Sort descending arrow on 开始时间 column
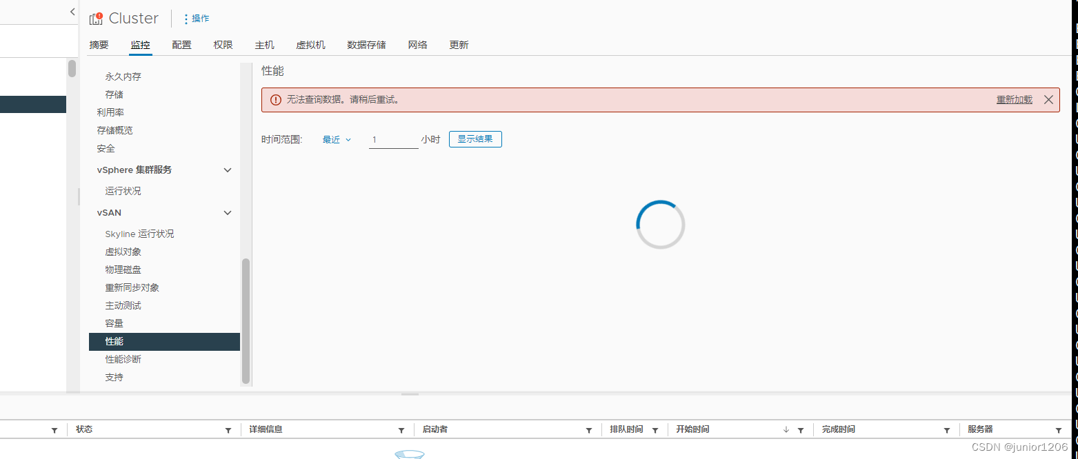This screenshot has width=1078, height=459. (786, 430)
